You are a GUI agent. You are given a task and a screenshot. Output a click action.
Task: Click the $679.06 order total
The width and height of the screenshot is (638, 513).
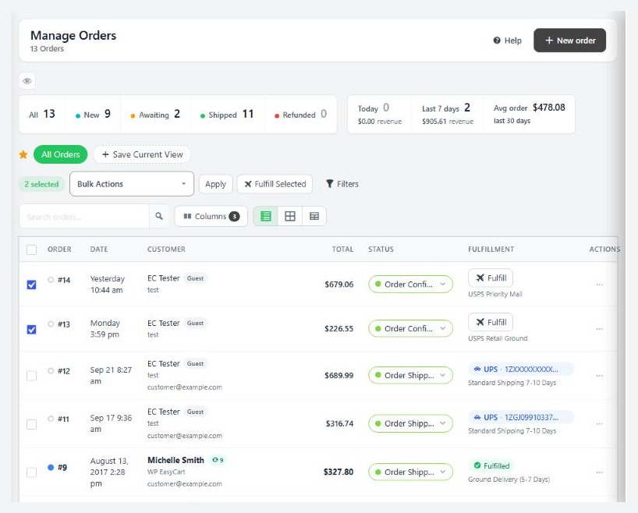(x=339, y=285)
